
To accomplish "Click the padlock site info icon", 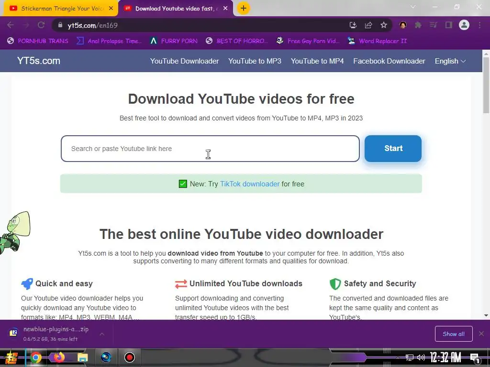I will [60, 25].
